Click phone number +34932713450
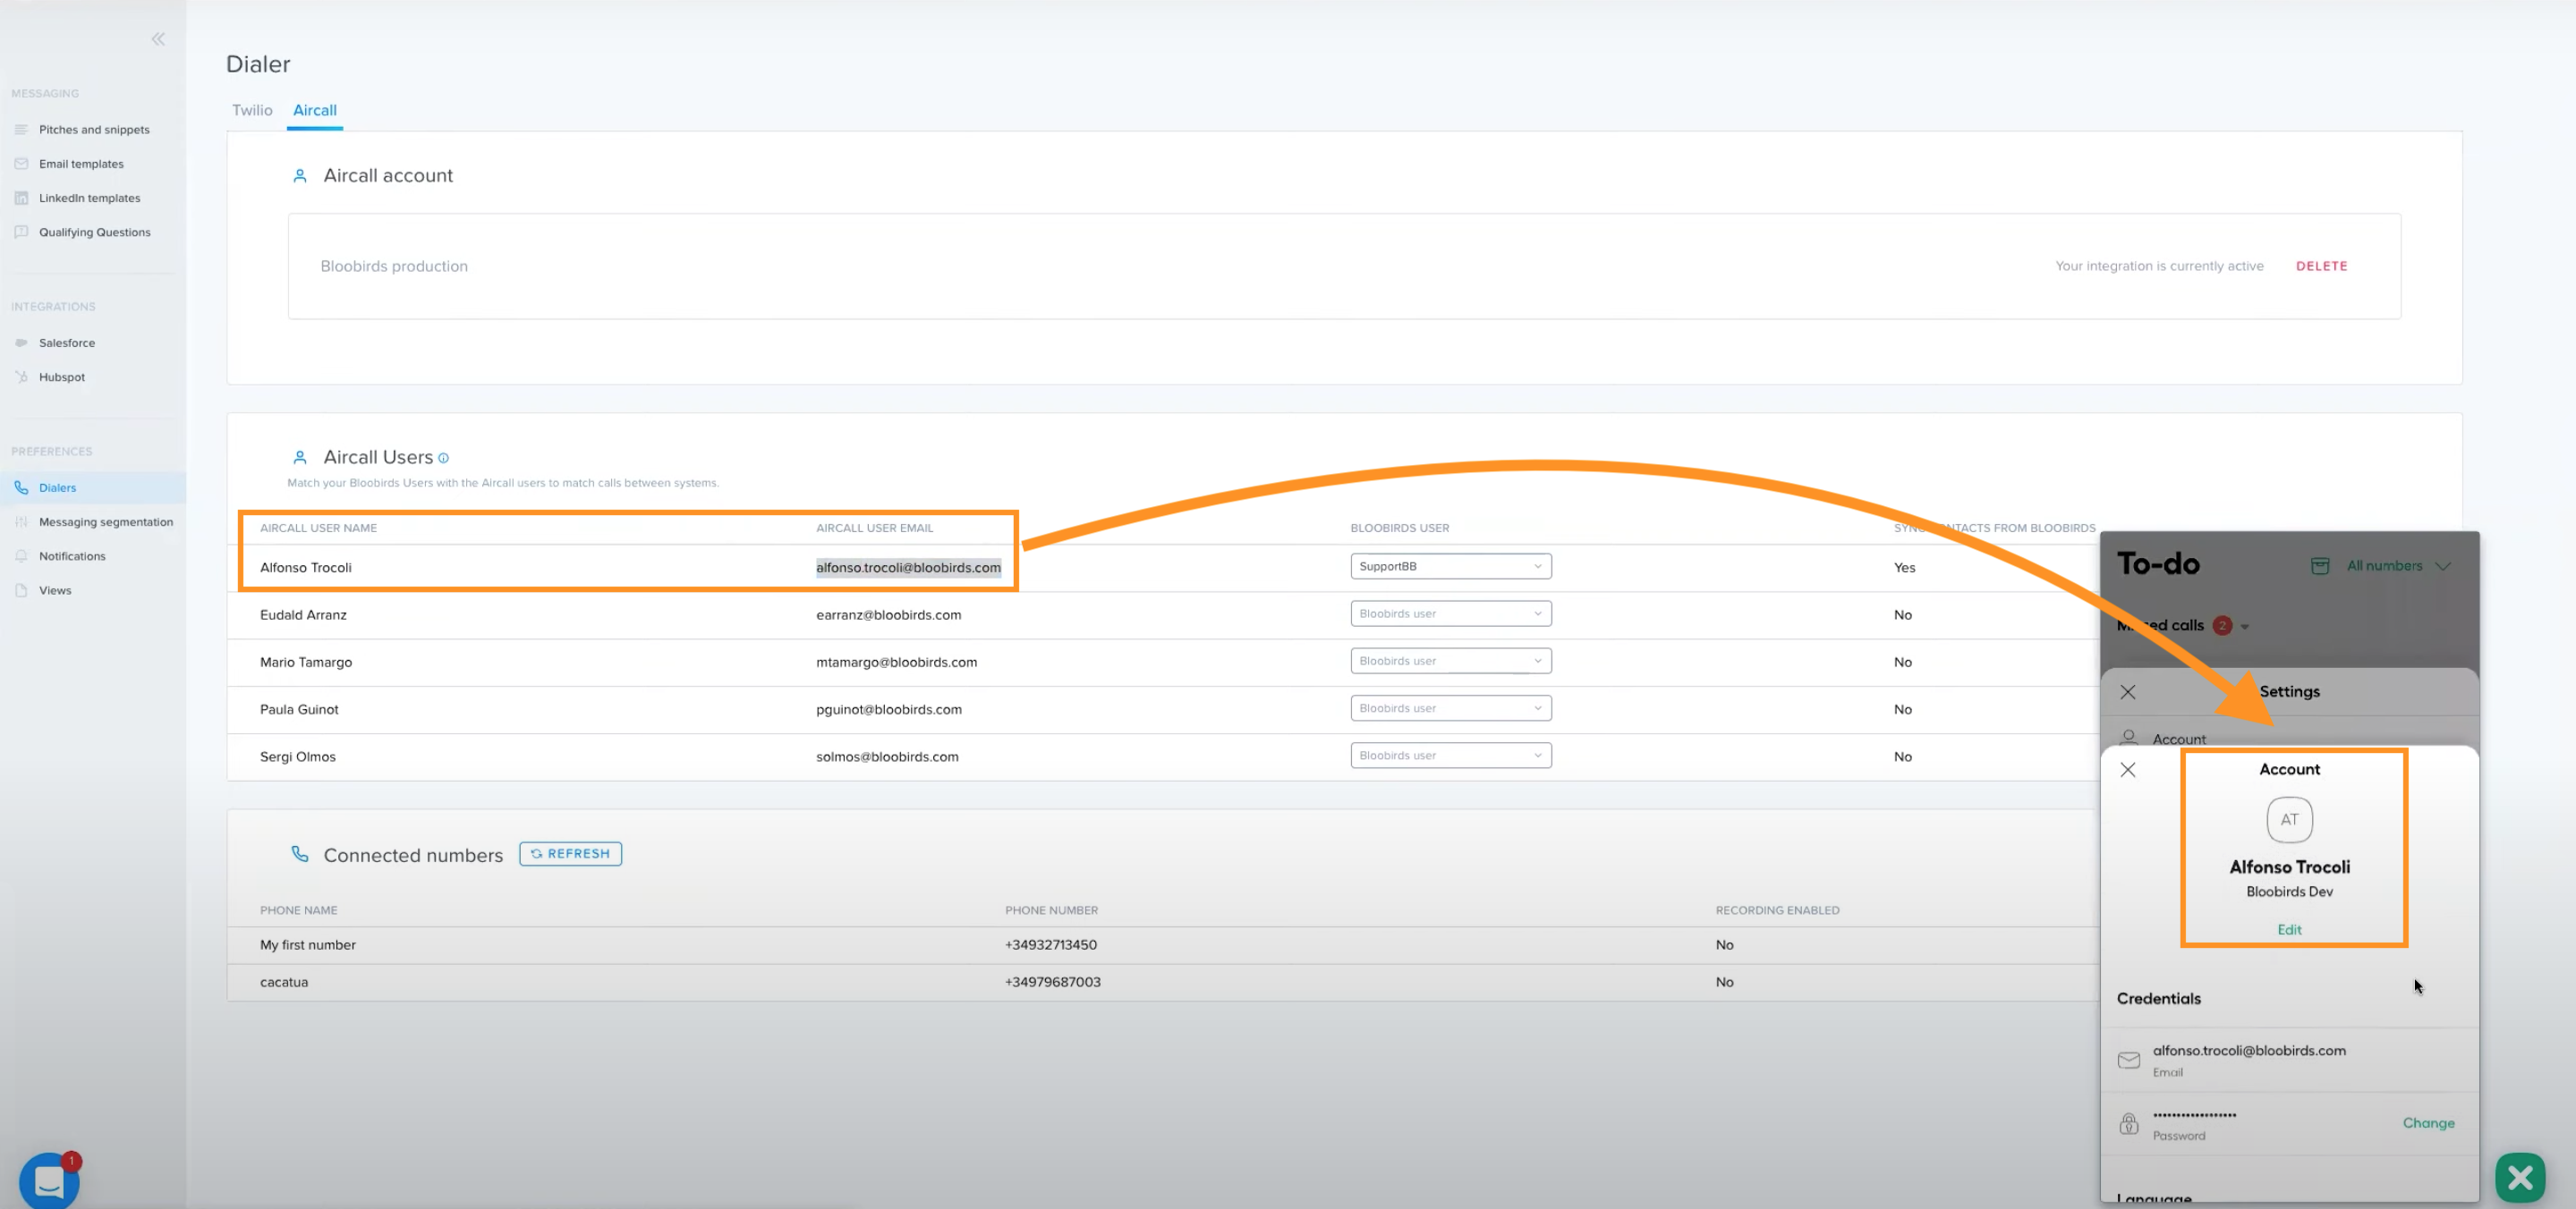The image size is (2576, 1209). click(1050, 944)
